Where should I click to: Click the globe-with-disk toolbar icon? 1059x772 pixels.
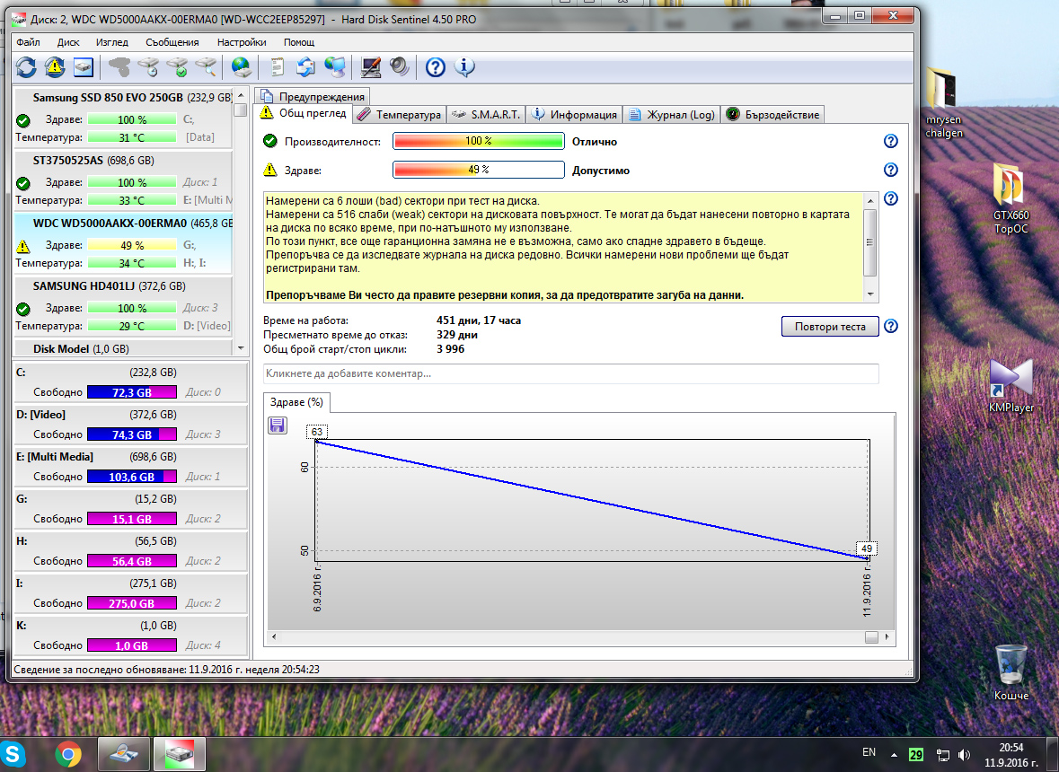pyautogui.click(x=241, y=66)
